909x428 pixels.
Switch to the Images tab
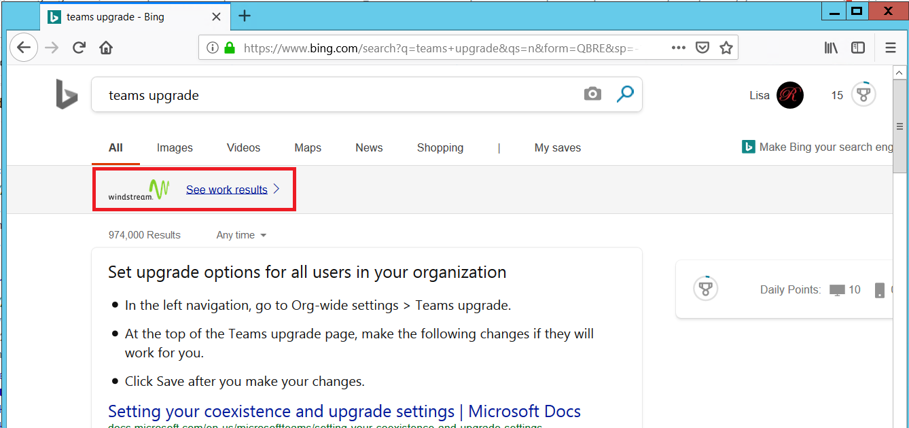point(175,147)
